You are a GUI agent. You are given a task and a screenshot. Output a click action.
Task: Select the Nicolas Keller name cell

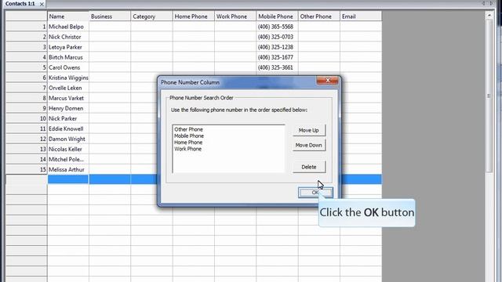68,150
